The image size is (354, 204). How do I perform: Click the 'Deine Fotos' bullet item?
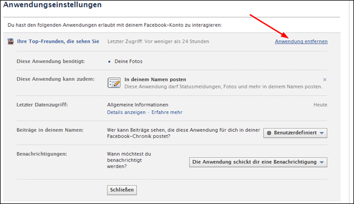[128, 61]
